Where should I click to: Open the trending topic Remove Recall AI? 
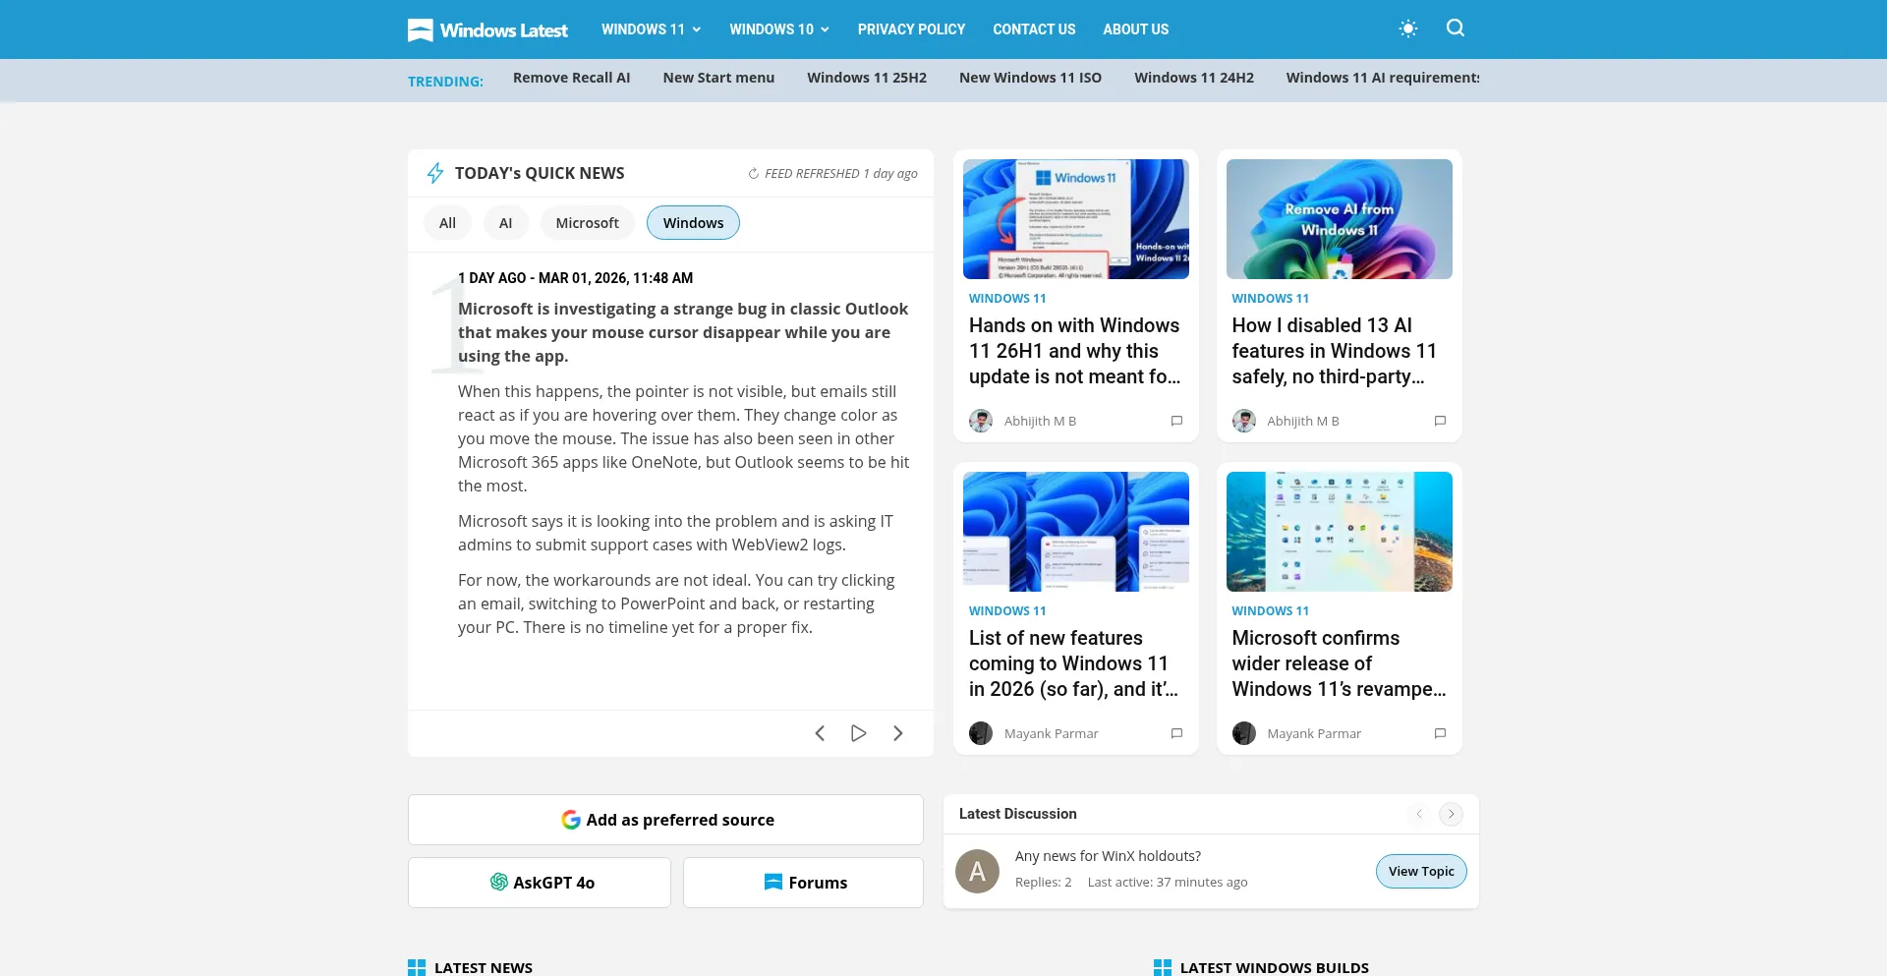[x=571, y=78]
